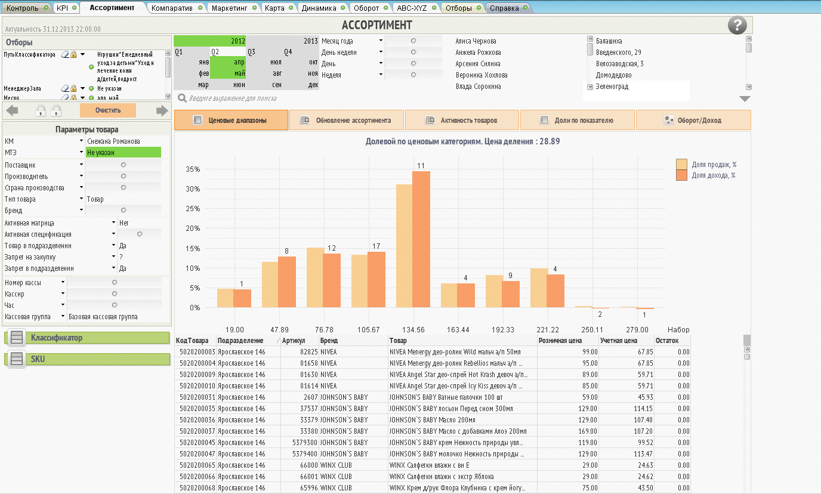
Task: Expand the Производитель dropdown
Action: pyautogui.click(x=82, y=176)
